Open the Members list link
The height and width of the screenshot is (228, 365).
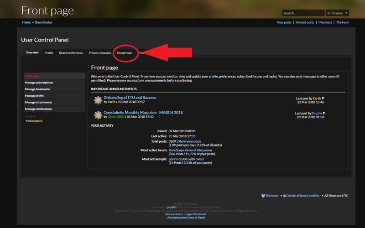[325, 22]
